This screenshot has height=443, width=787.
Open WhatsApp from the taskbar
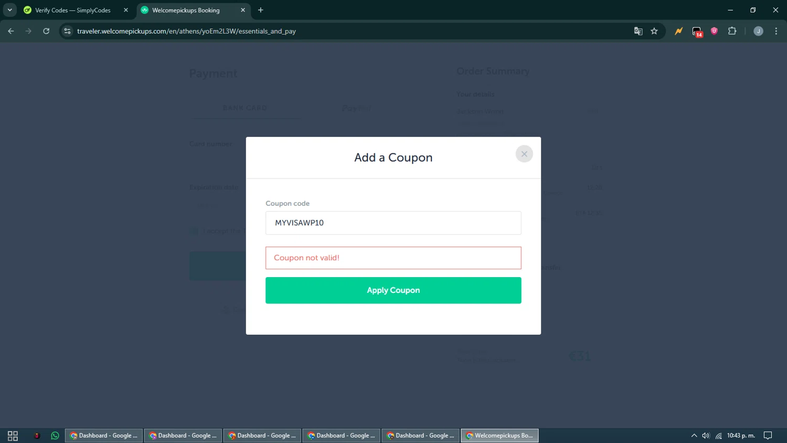coord(55,436)
